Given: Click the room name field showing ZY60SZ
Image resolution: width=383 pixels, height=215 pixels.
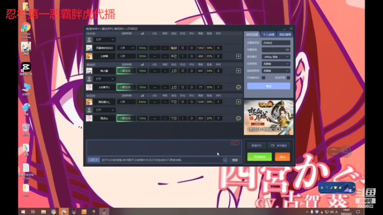Looking at the screenshot, I should click(276, 43).
